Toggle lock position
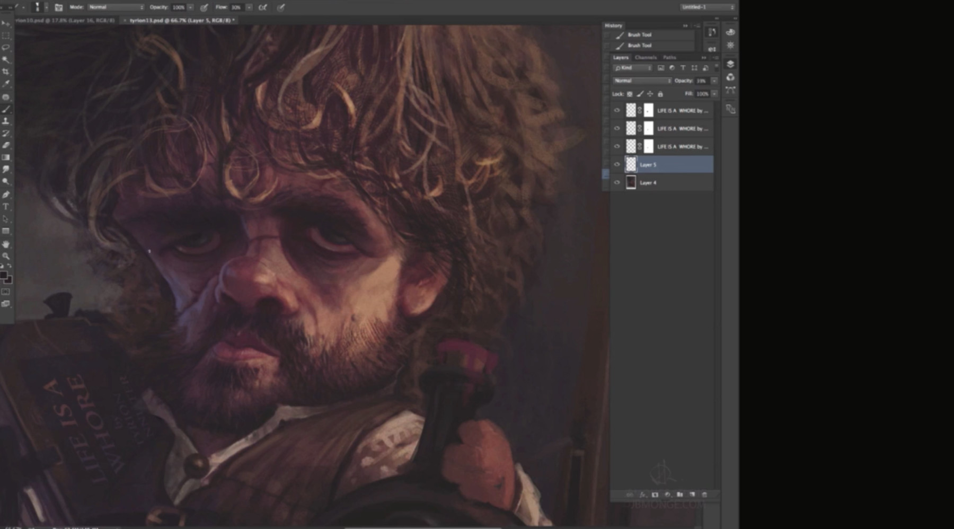This screenshot has height=529, width=954. click(650, 94)
